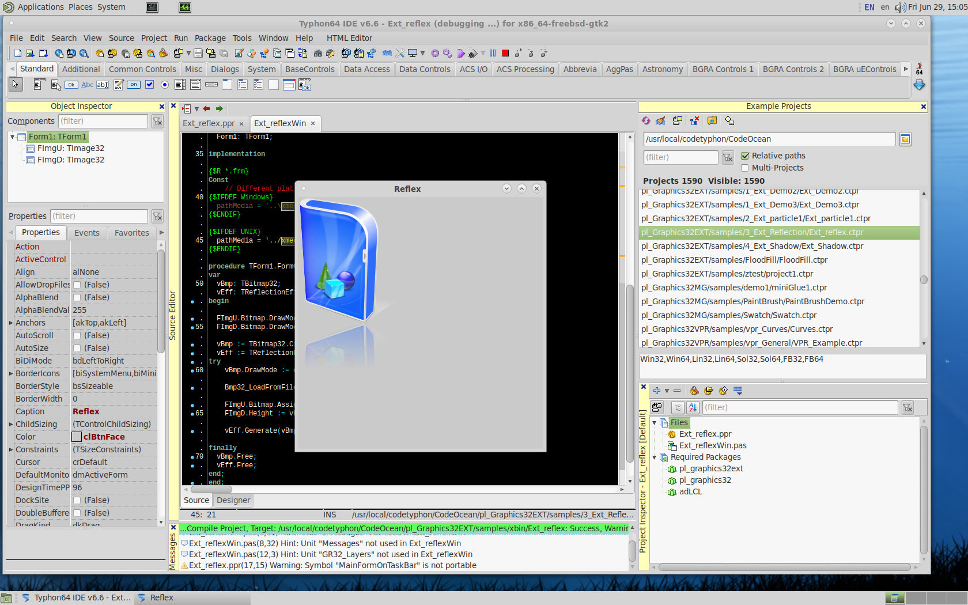Click the A-Z sort icon in Project Inspector
Image resolution: width=968 pixels, height=605 pixels.
(x=693, y=407)
